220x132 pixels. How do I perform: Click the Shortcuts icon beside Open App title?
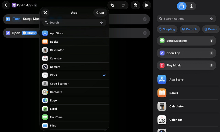[x=14, y=5]
